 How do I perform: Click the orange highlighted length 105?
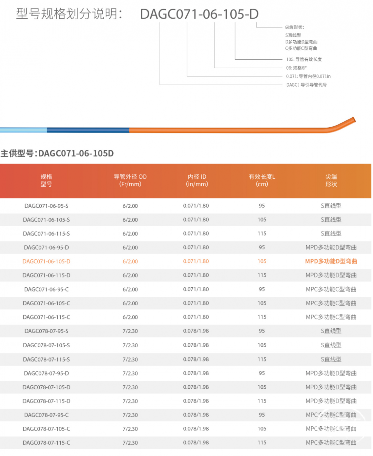(262, 261)
